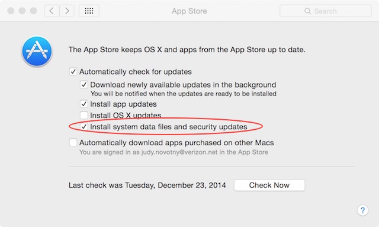The width and height of the screenshot is (379, 227).
Task: Click the blue App Store icon
Action: [37, 51]
